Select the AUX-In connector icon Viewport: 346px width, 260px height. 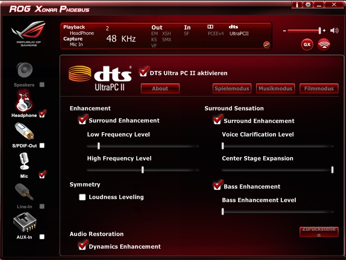point(25,222)
